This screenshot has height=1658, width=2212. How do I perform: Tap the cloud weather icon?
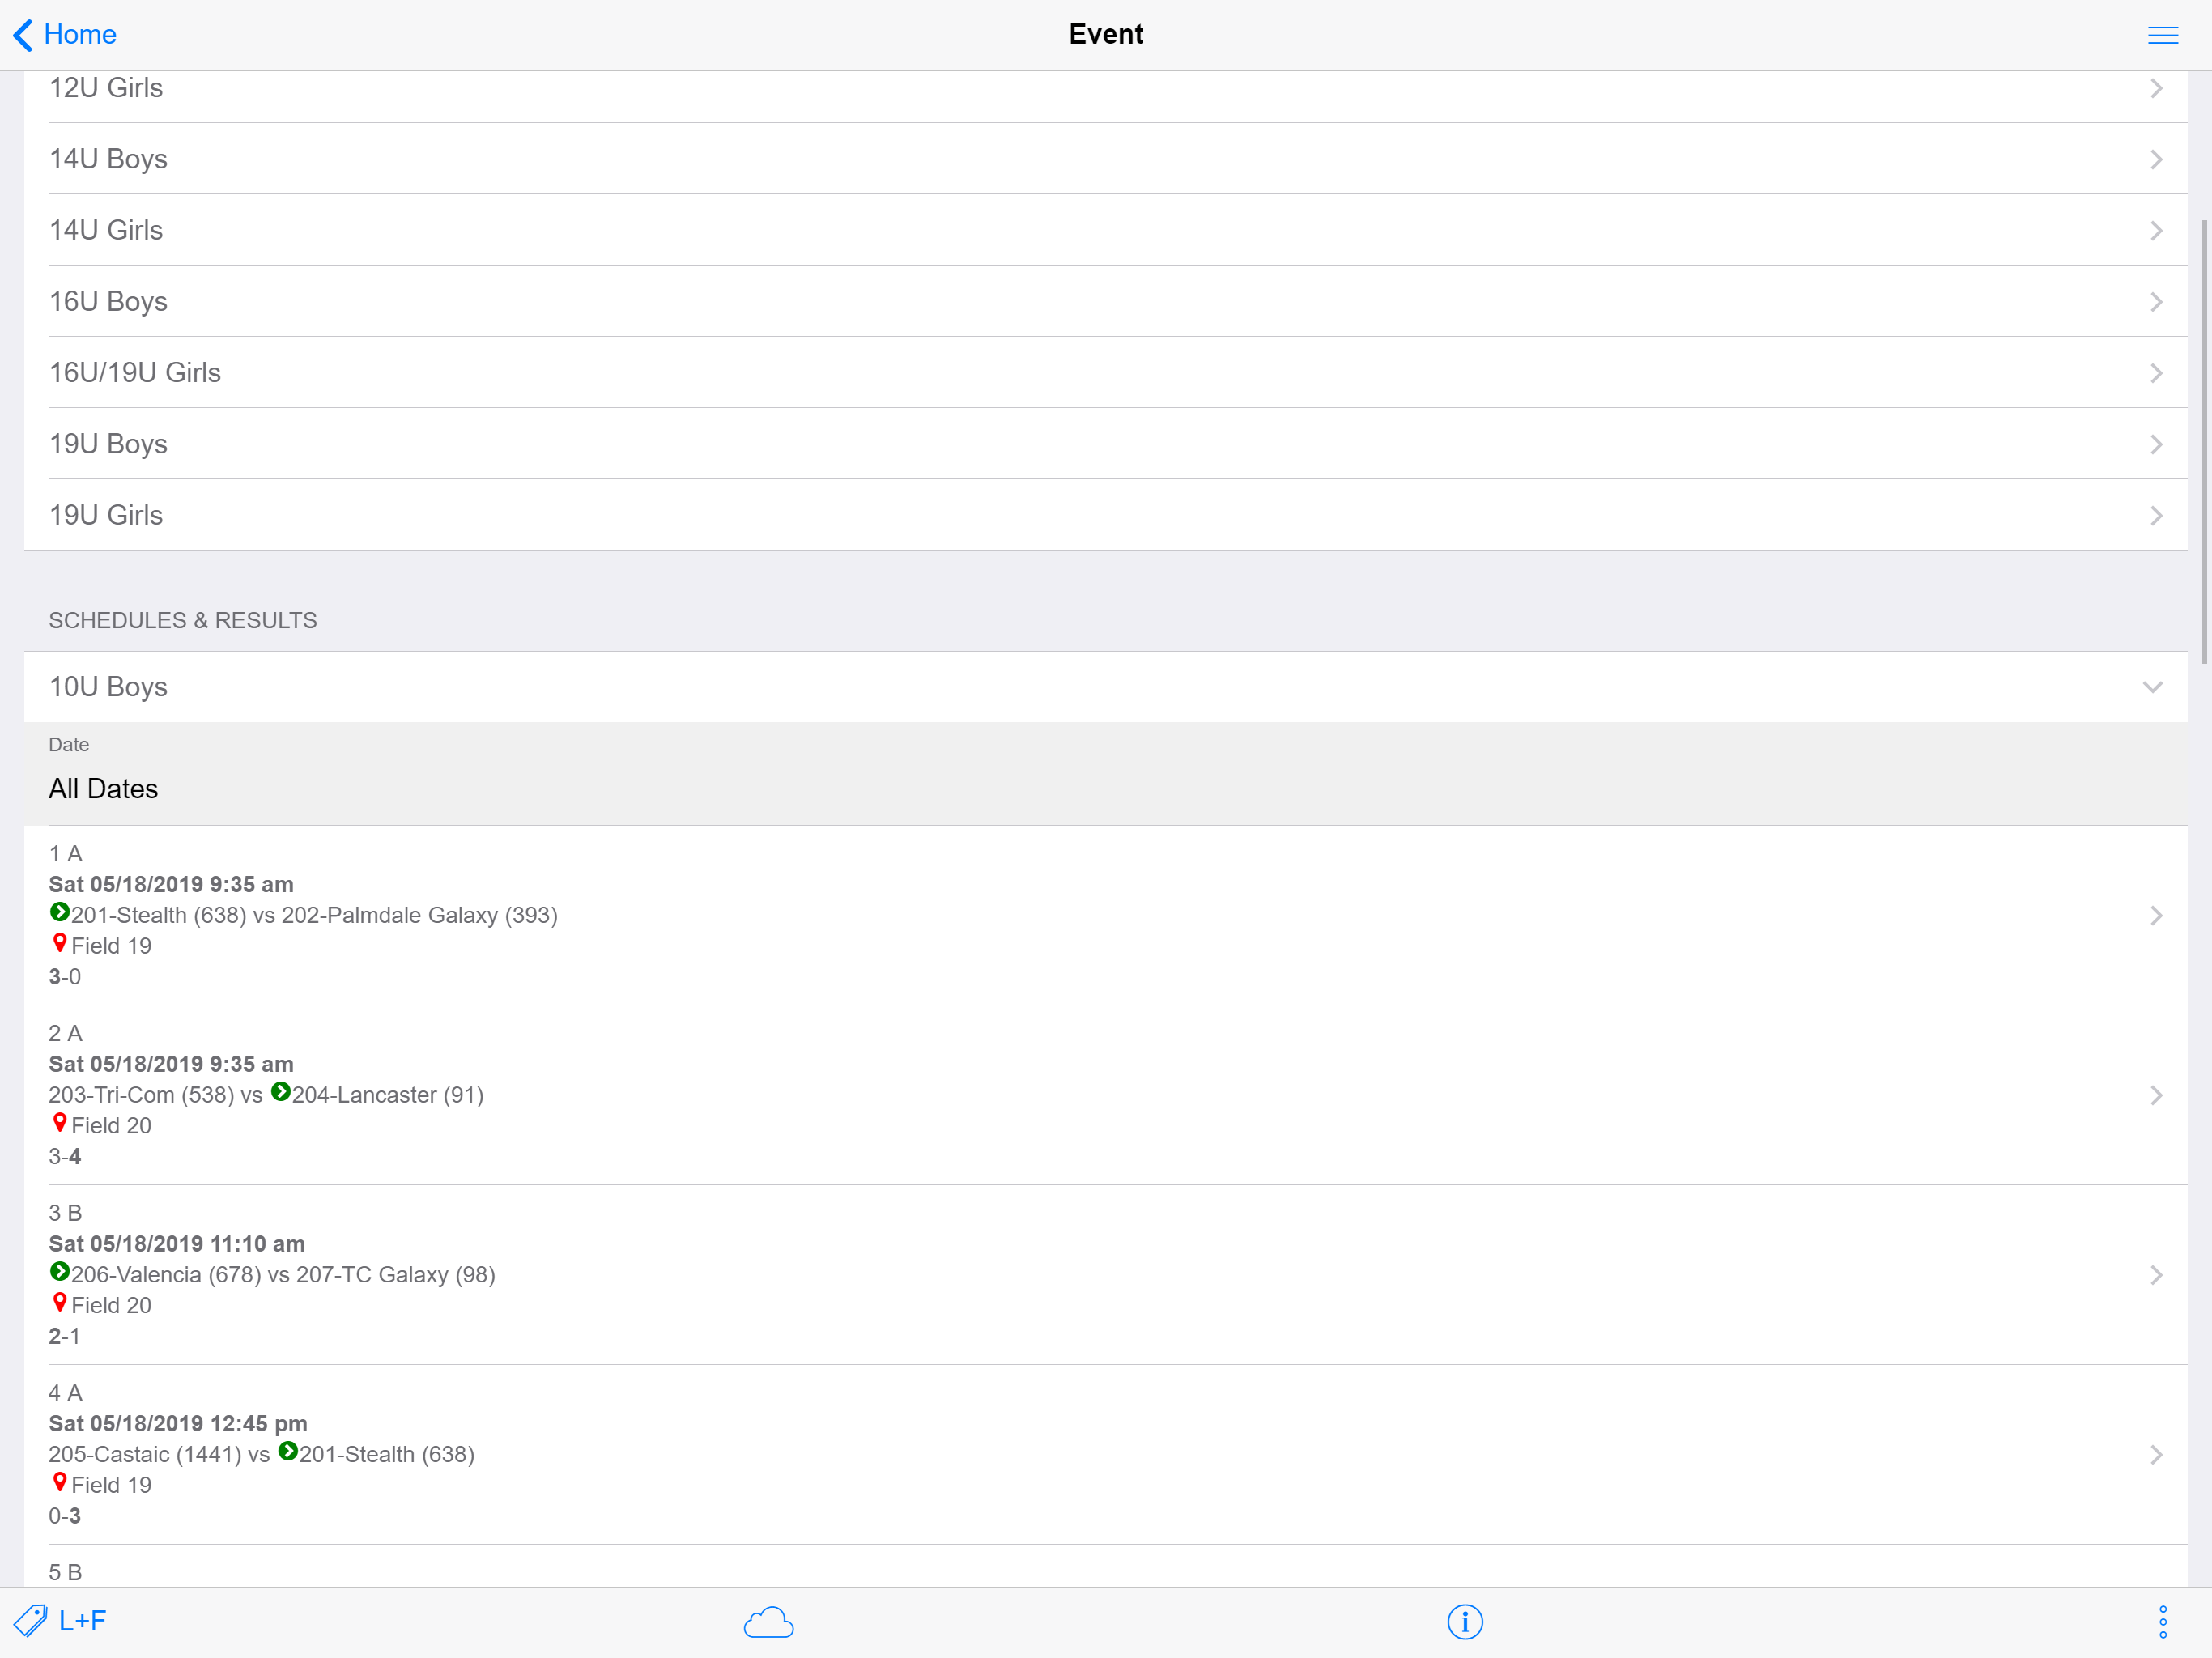click(x=768, y=1622)
